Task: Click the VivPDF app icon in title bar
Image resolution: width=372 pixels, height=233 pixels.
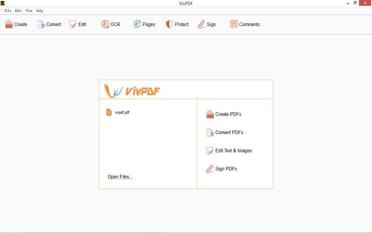Action: pos(3,3)
